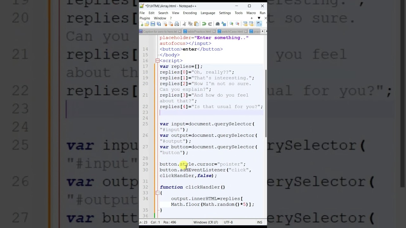
Task: Toggle INS insert mode in status bar
Action: (259, 222)
